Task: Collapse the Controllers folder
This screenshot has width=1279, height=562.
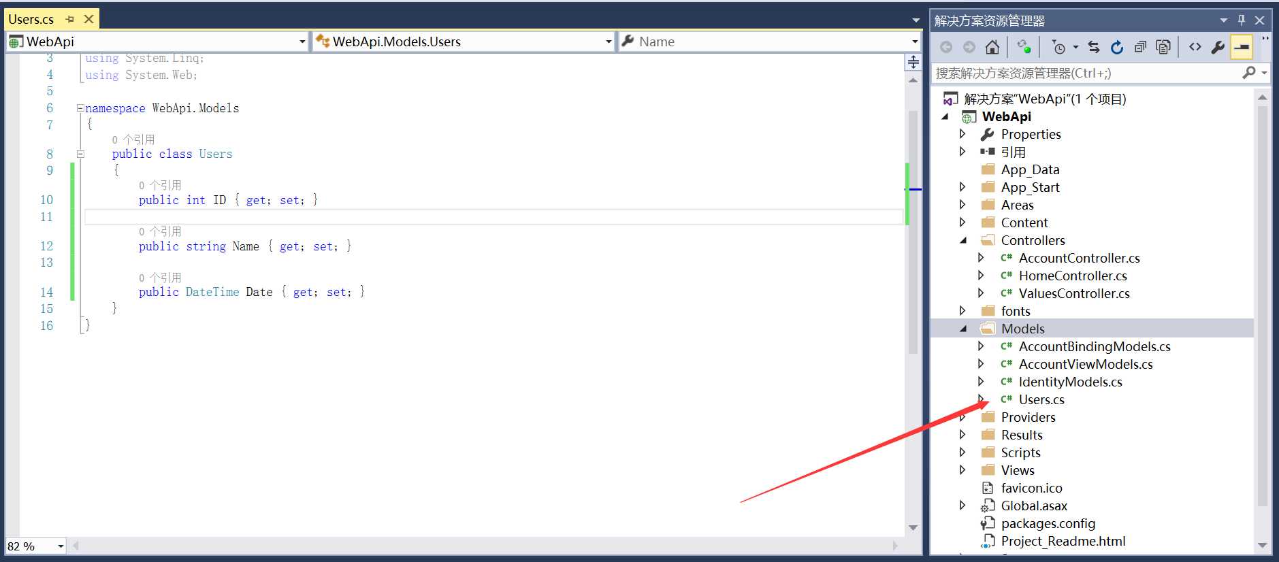Action: tap(963, 240)
